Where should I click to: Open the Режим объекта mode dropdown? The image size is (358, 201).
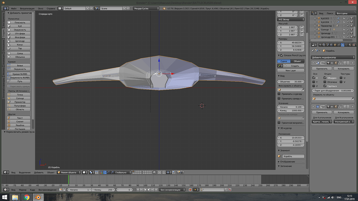[x=69, y=172]
